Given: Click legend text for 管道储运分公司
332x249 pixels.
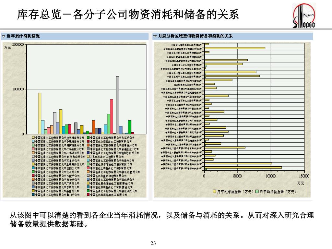Looking at the screenshot, I should 114,149.
